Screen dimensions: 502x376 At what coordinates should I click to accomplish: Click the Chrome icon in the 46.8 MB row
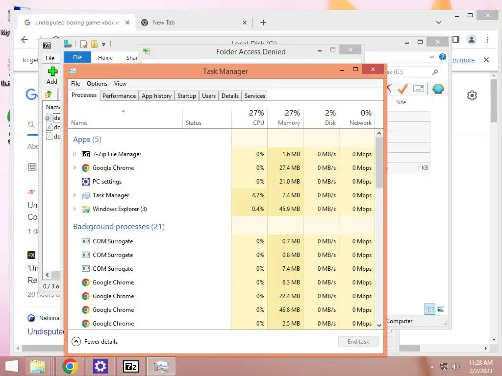(x=85, y=310)
